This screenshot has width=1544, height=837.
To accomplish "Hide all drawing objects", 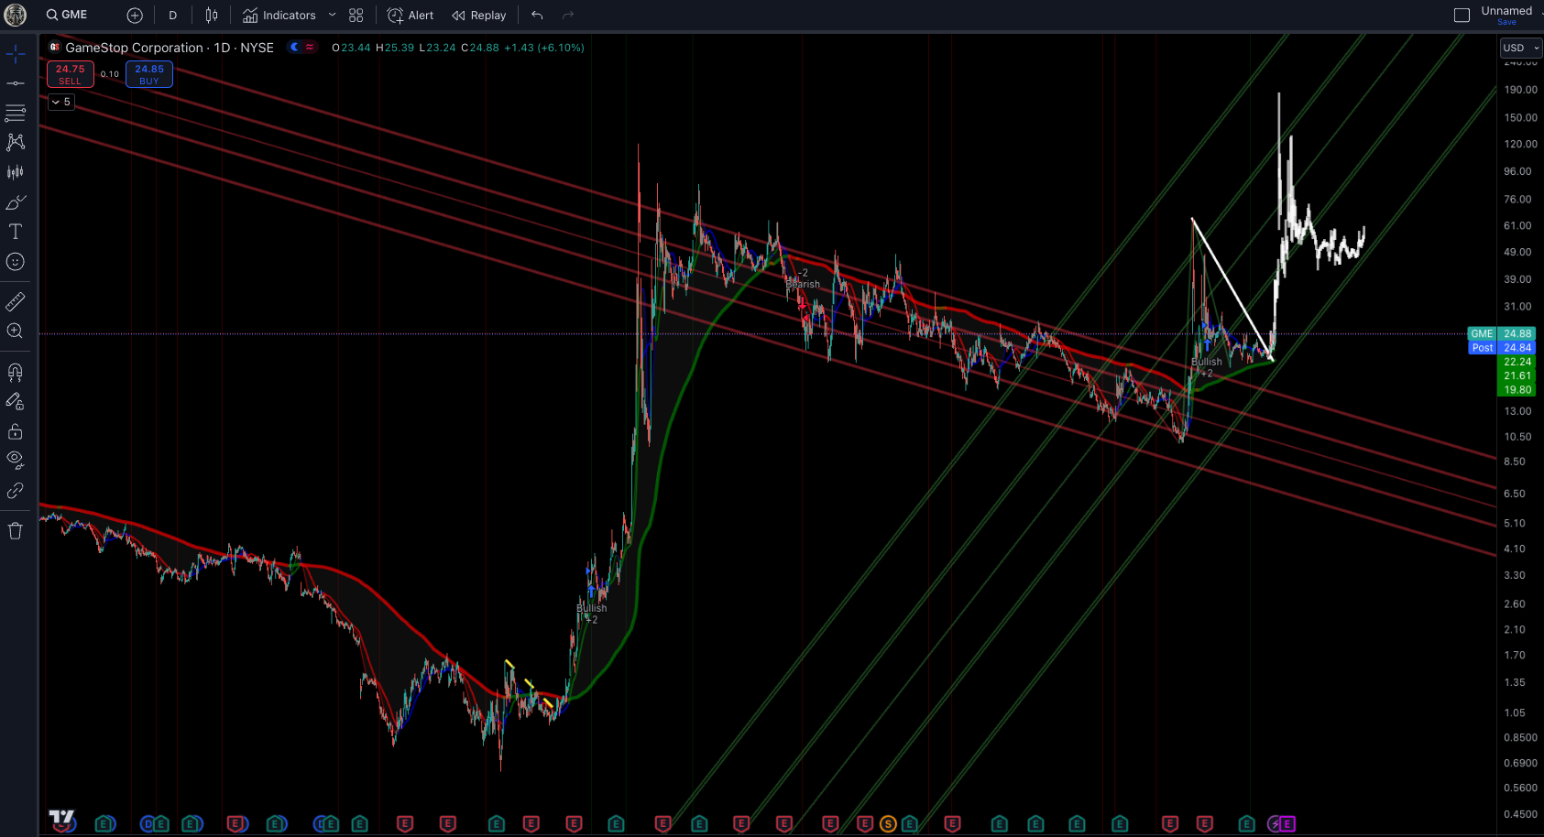I will 16,459.
